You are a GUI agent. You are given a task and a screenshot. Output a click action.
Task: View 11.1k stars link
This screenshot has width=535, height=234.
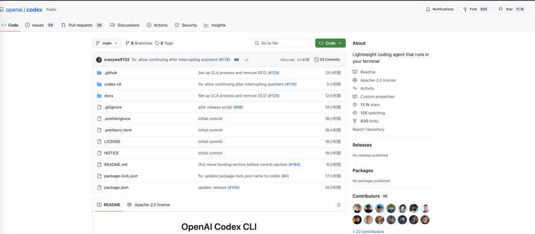pyautogui.click(x=366, y=105)
